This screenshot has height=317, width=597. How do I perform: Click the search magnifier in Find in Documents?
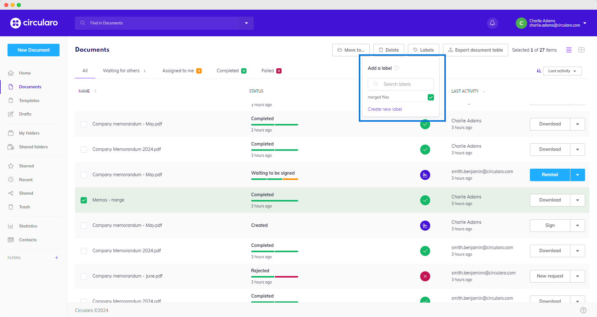83,23
